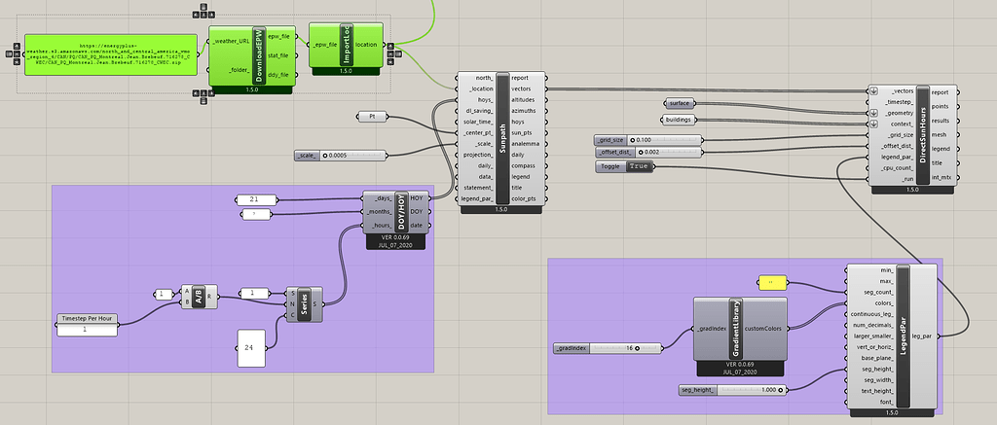This screenshot has width=997, height=425.
Task: Click the DownloadEPW component name bar
Action: [x=258, y=55]
